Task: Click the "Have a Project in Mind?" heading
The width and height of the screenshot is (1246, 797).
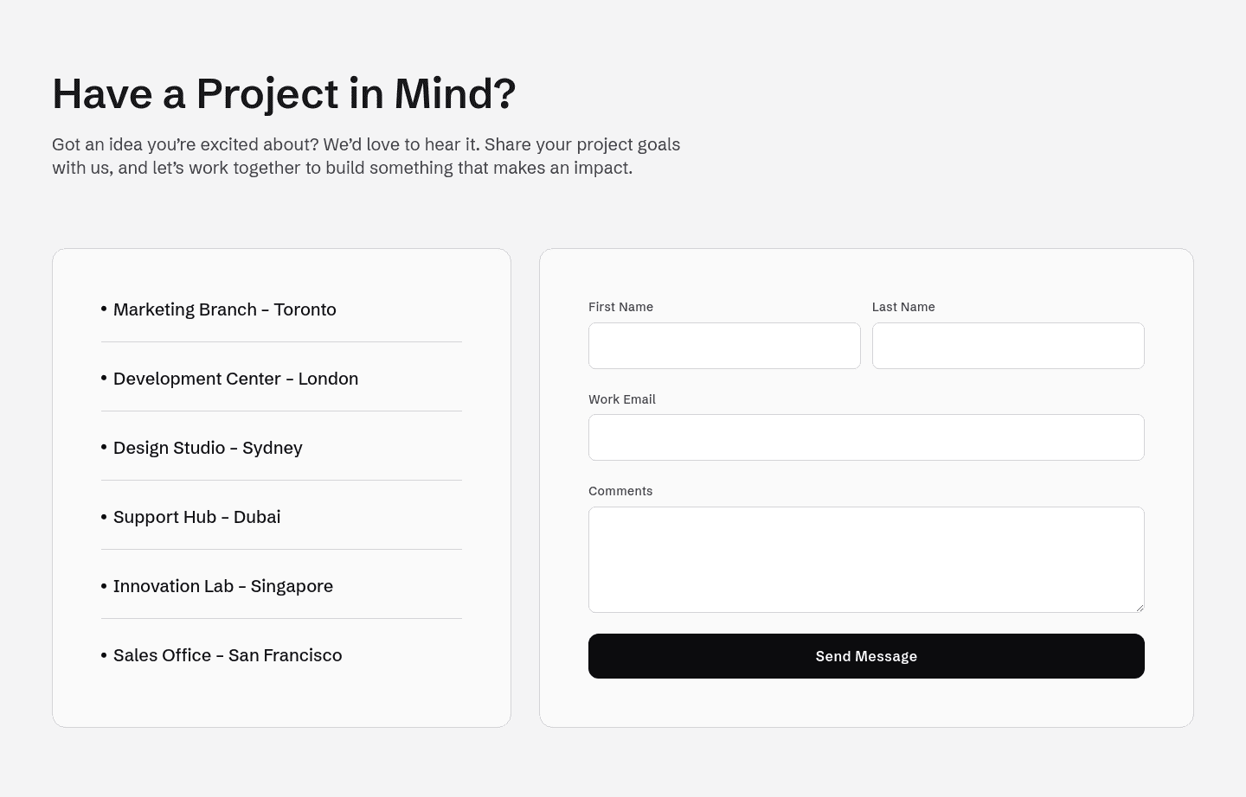Action: pyautogui.click(x=284, y=93)
